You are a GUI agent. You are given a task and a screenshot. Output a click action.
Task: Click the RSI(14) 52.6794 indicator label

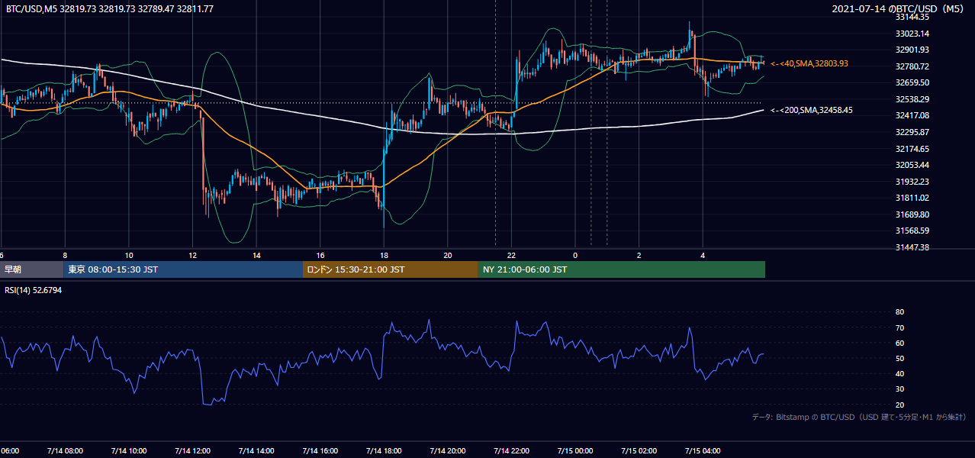point(34,290)
